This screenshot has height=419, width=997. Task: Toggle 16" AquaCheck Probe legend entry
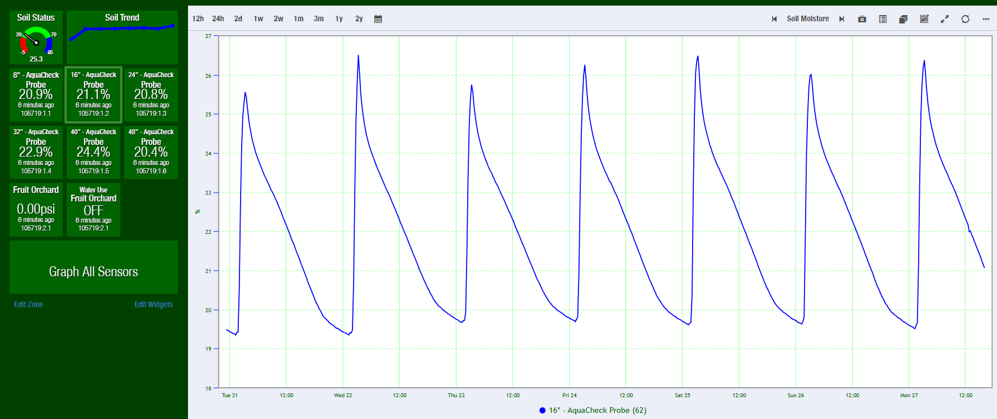(593, 410)
